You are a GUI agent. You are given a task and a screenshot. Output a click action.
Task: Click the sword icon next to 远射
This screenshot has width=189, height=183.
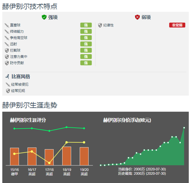[x=7, y=44]
